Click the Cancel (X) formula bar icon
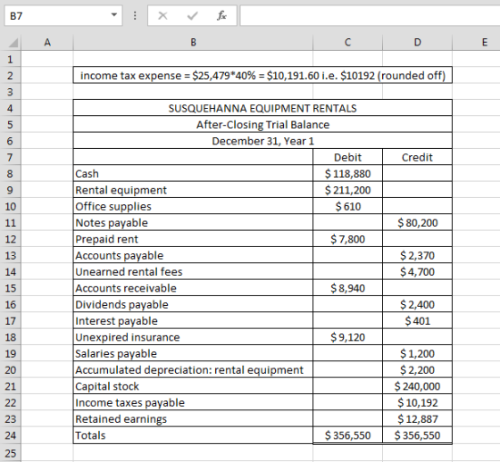 (162, 15)
